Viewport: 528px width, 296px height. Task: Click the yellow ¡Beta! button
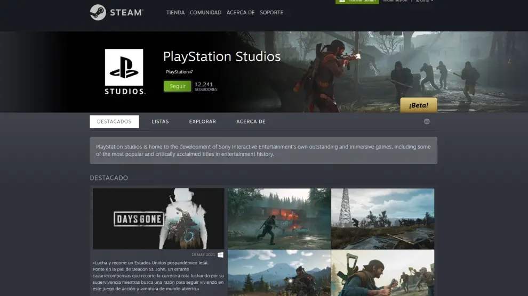[x=419, y=105]
